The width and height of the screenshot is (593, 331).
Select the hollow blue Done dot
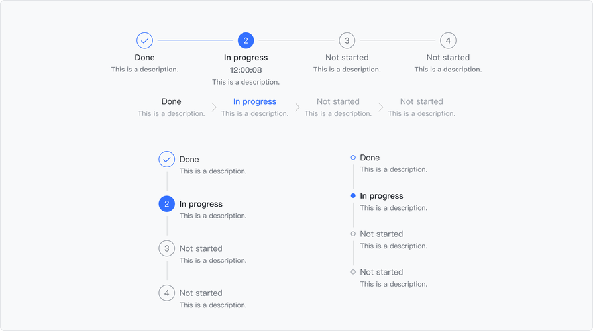pos(353,158)
